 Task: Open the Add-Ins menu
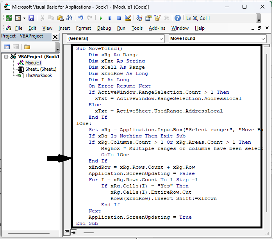[157, 28]
